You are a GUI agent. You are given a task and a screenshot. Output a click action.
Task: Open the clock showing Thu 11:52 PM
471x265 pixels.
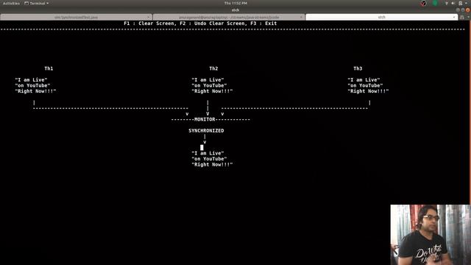(x=235, y=3)
